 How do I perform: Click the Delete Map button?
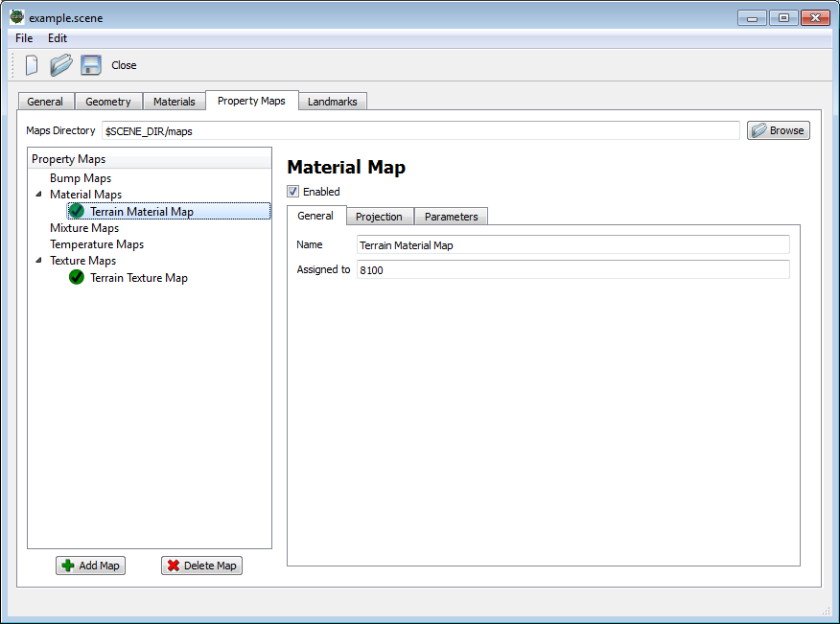201,566
